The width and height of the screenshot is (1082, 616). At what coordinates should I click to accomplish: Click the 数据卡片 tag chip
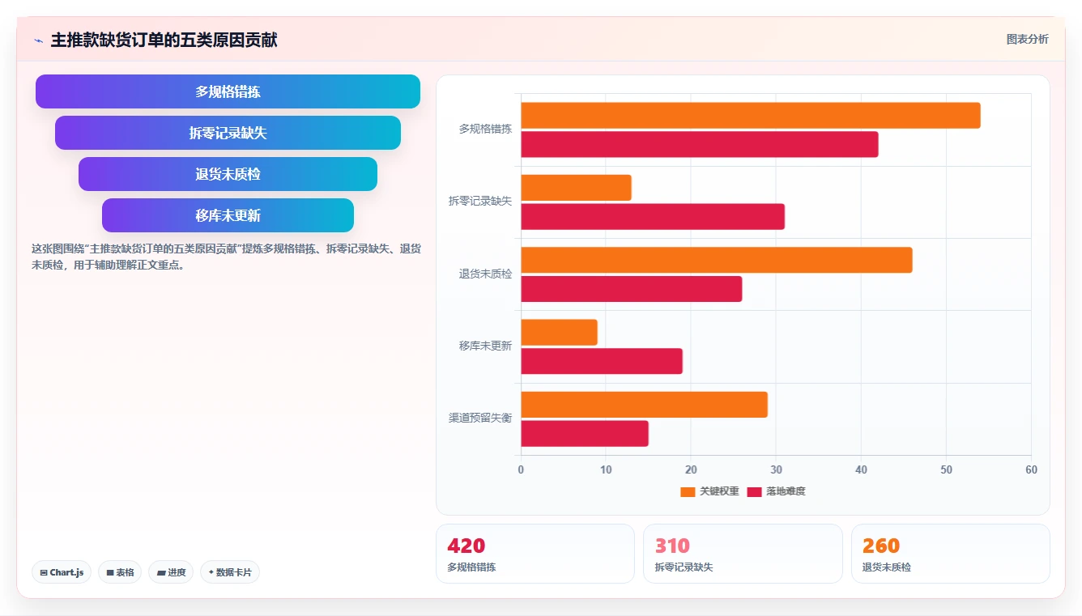[230, 572]
